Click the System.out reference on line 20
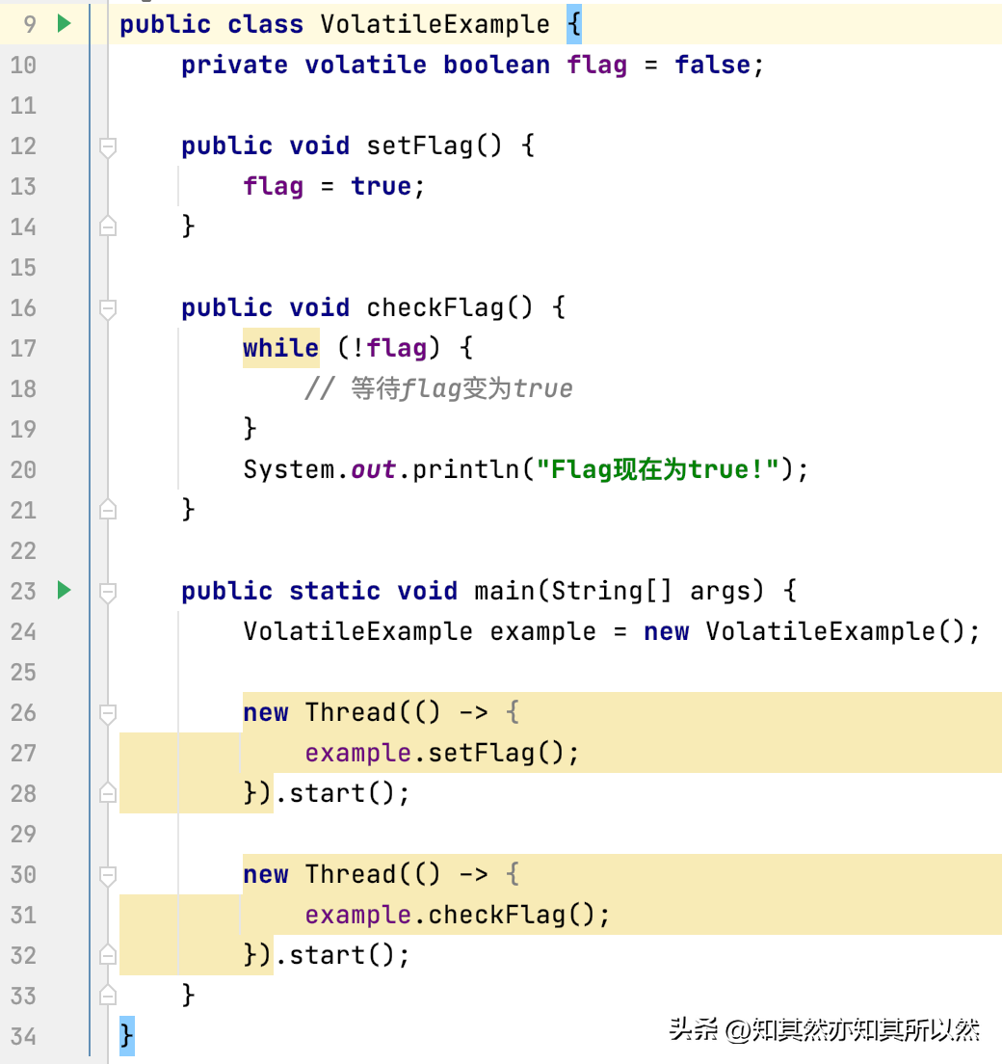 [320, 469]
